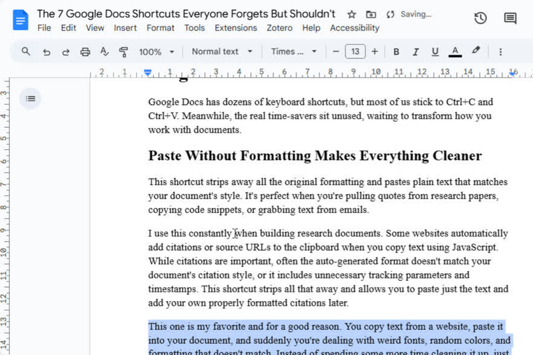Click the font size field showing 13
This screenshot has height=355, width=533.
tap(355, 52)
